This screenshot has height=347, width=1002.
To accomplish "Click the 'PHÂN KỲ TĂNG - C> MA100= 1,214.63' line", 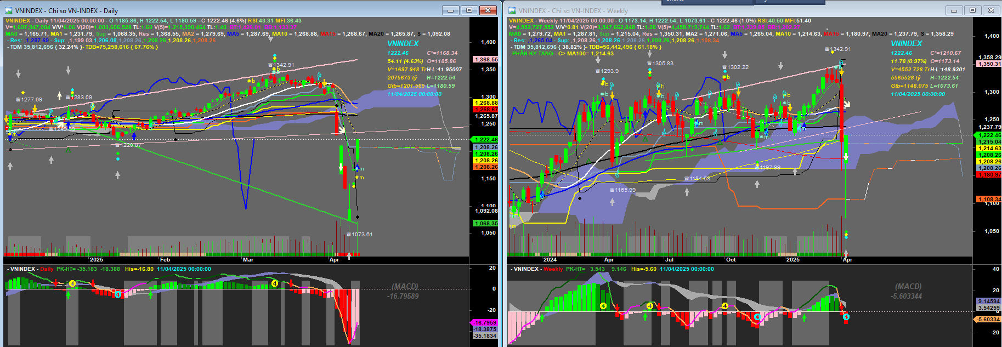I will pyautogui.click(x=562, y=54).
